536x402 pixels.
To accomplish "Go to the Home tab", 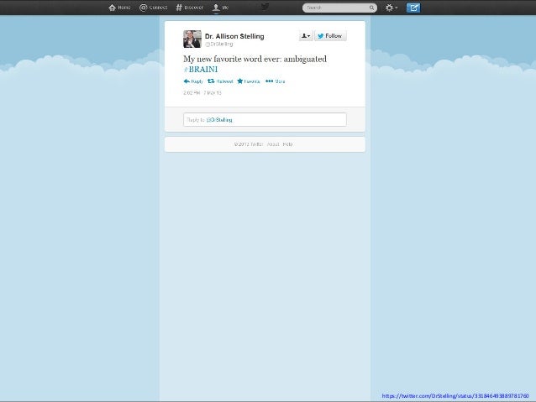I will 119,8.
